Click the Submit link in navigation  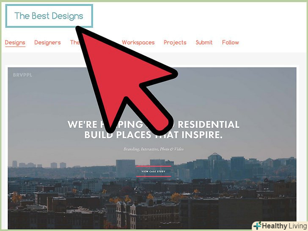point(204,42)
